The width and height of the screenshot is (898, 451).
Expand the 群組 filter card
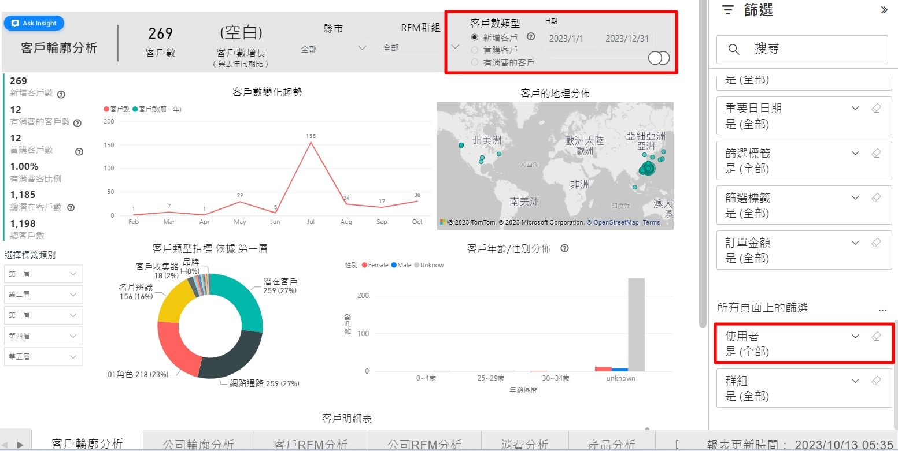pyautogui.click(x=855, y=381)
